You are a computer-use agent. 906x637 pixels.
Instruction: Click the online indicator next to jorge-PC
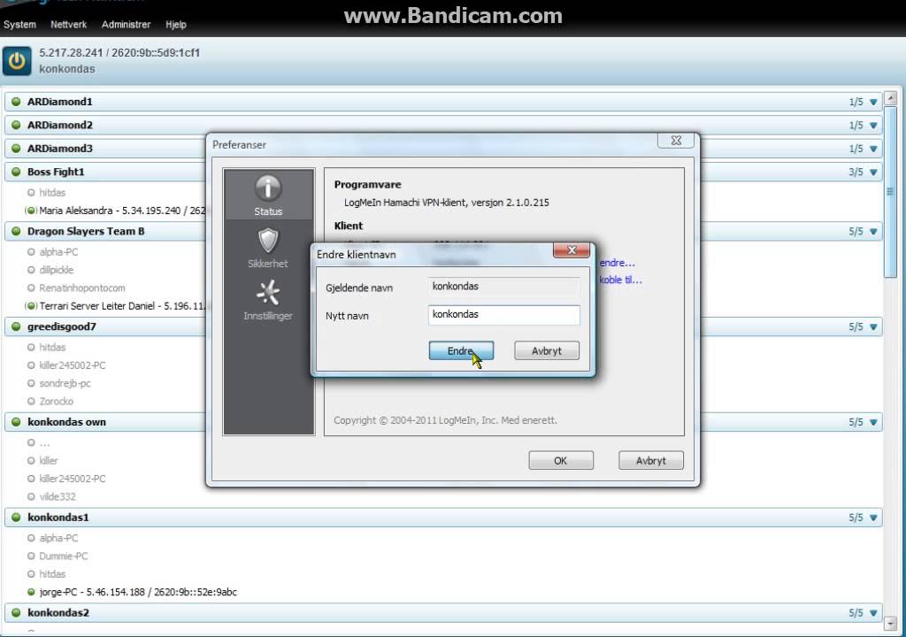pyautogui.click(x=31, y=592)
